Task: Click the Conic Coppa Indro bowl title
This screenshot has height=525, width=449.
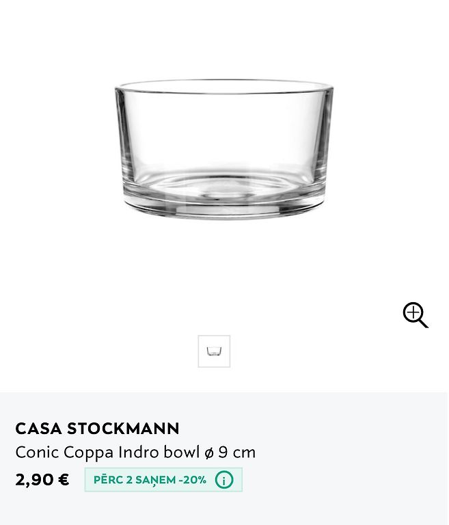Action: [135, 453]
